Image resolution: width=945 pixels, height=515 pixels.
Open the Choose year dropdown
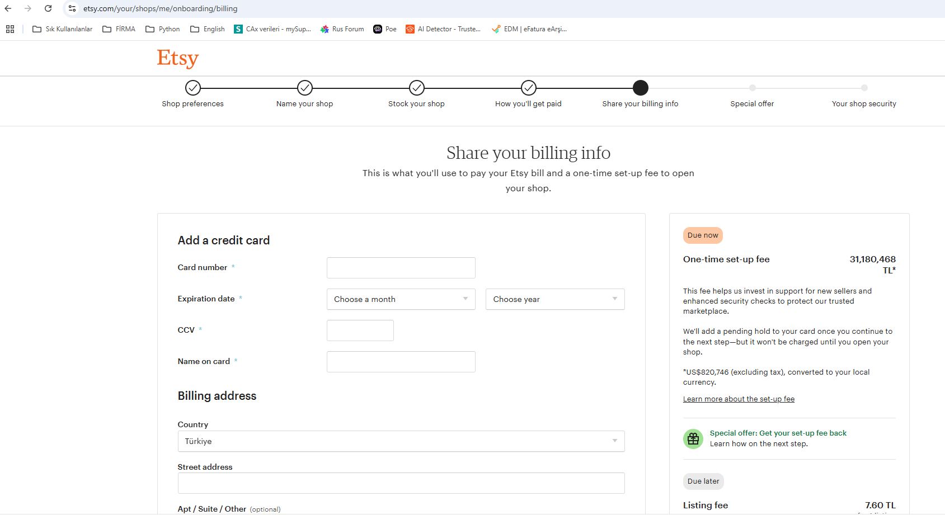pos(555,299)
